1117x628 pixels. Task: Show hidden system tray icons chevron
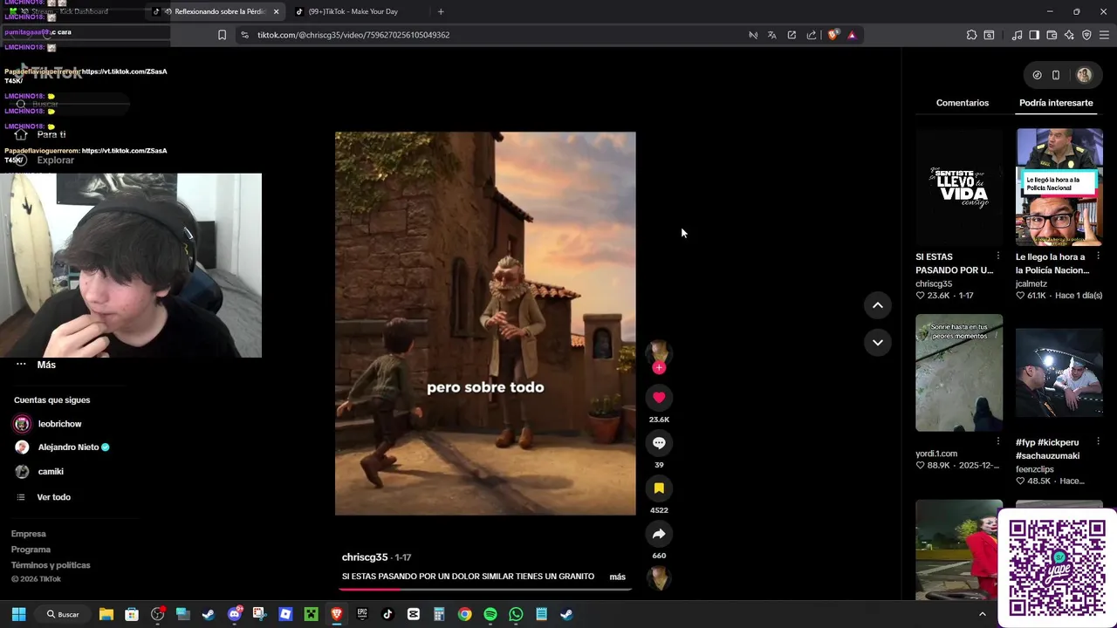(x=982, y=614)
